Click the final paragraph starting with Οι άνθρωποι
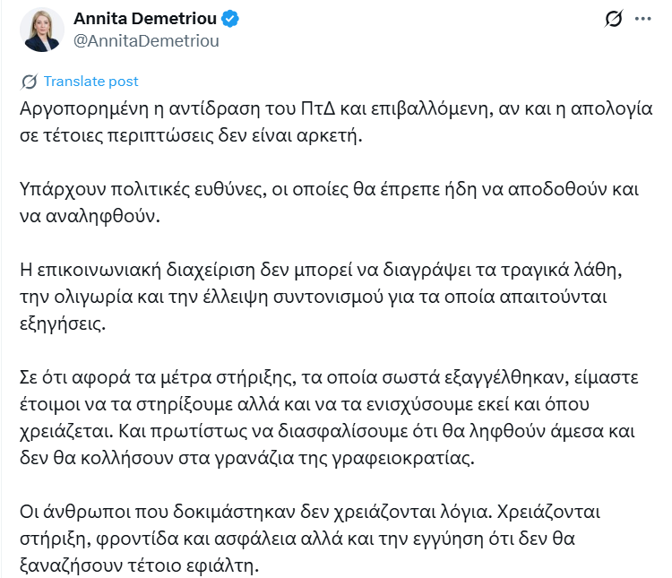The width and height of the screenshot is (672, 578). click(x=310, y=539)
